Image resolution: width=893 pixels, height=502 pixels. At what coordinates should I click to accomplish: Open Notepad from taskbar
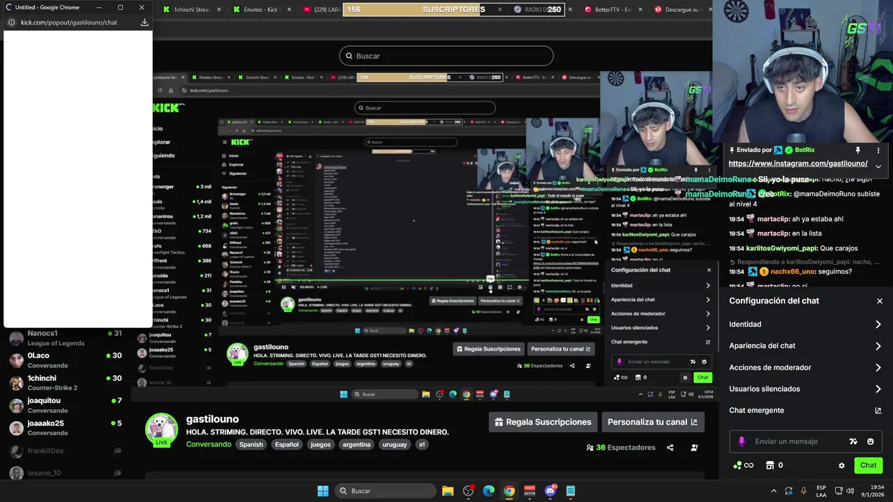point(571,491)
